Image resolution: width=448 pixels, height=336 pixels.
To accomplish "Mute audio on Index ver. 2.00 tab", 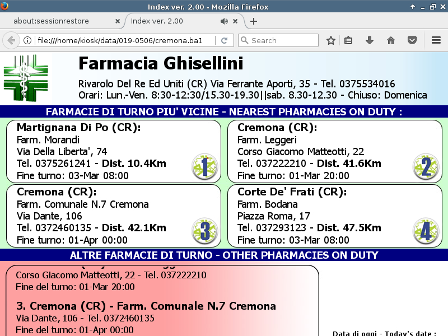I will [x=224, y=21].
